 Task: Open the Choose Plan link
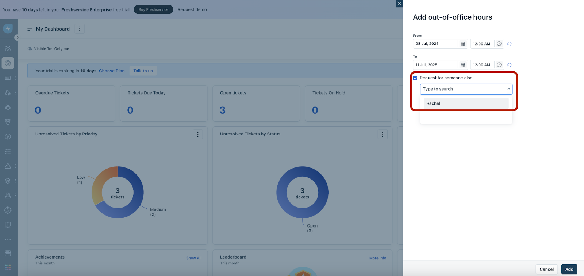(112, 71)
